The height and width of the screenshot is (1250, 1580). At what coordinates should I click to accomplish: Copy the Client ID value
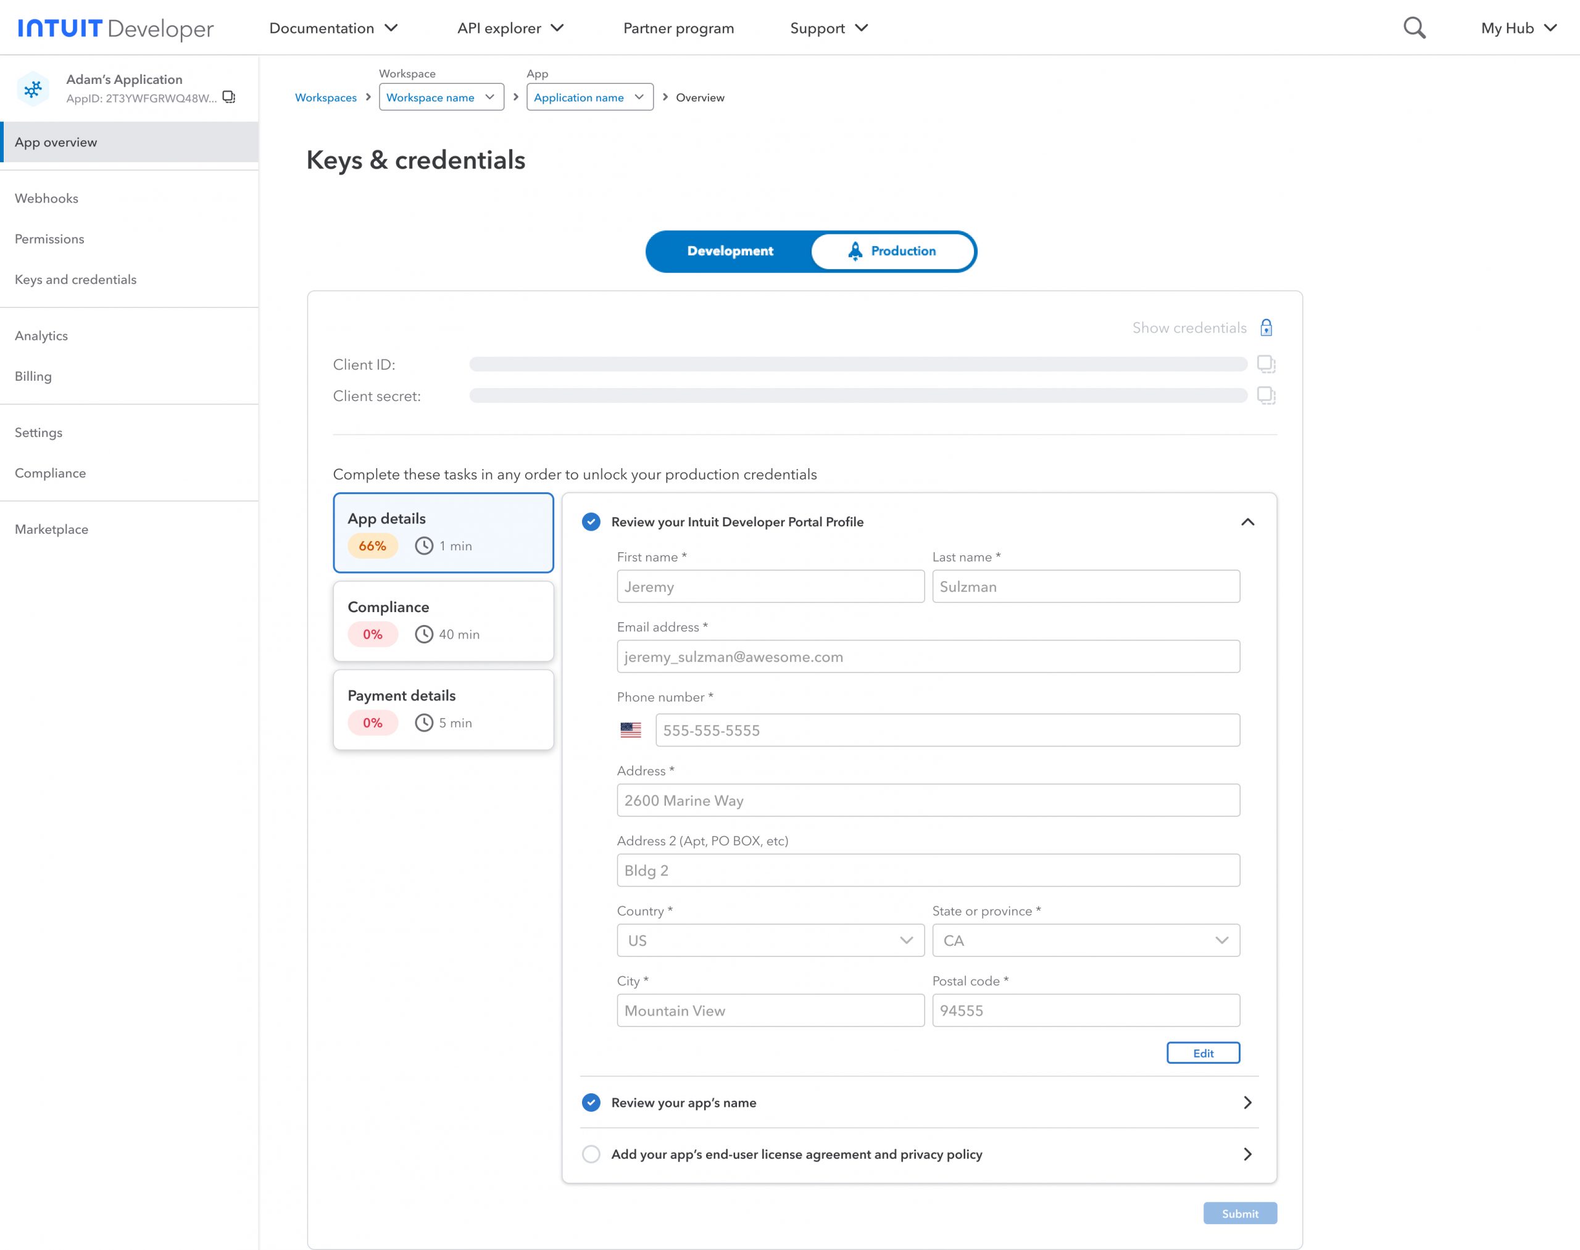[x=1266, y=364]
